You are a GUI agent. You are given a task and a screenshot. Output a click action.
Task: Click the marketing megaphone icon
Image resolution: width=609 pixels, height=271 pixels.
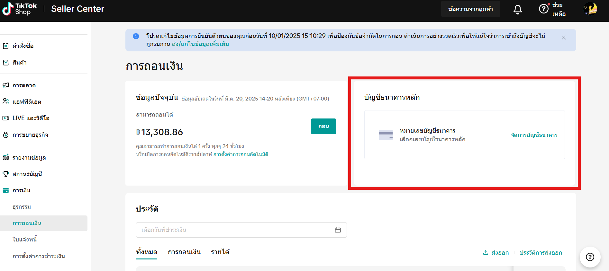pos(6,85)
